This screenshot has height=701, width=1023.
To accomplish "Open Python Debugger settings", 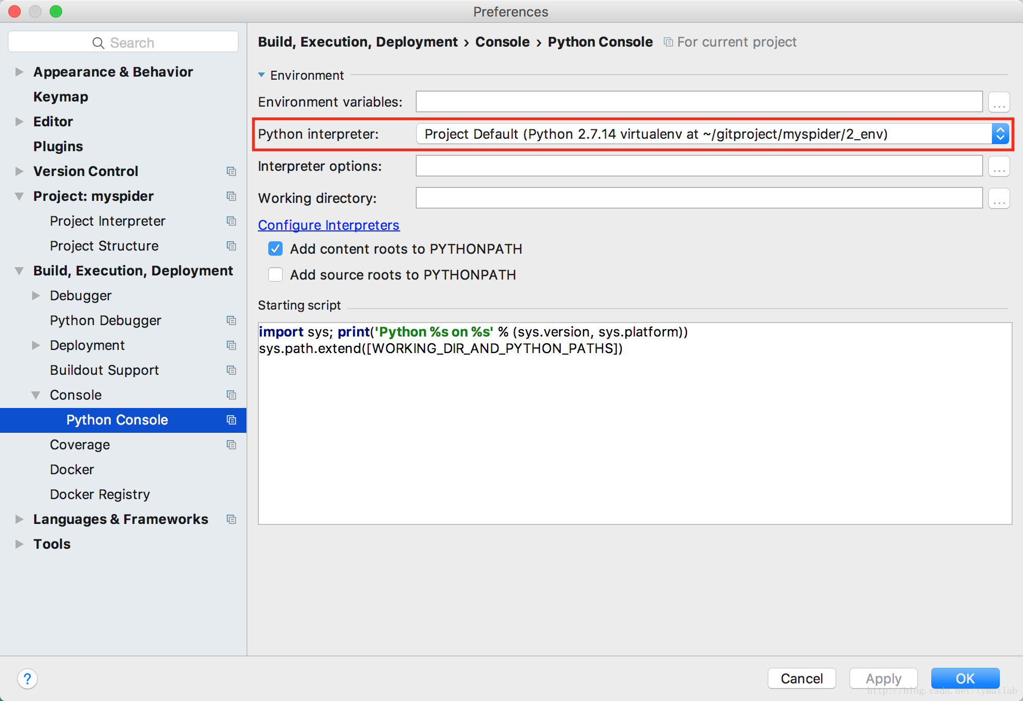I will point(106,320).
